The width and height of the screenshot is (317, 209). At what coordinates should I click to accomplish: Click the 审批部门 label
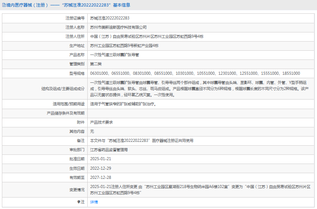[x=77, y=150]
